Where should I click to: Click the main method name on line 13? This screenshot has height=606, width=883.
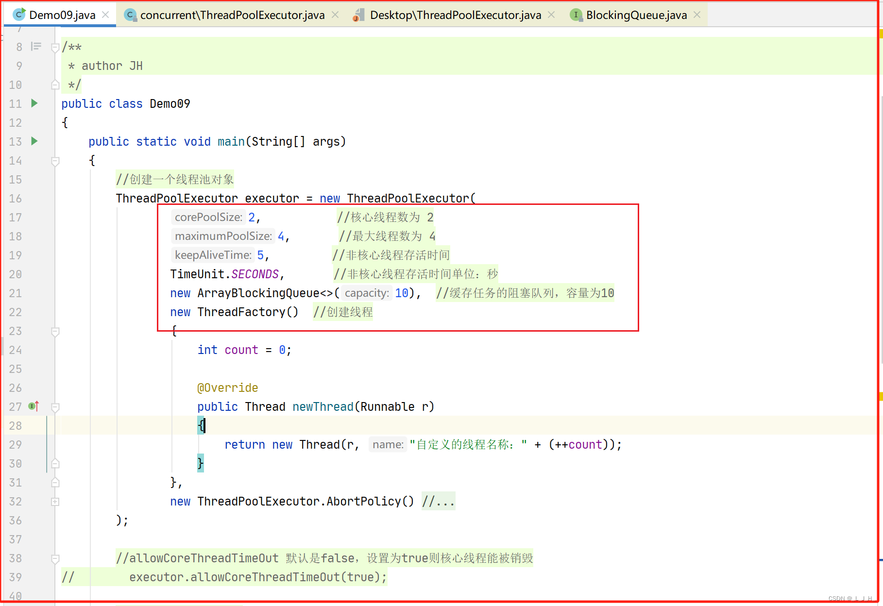231,141
